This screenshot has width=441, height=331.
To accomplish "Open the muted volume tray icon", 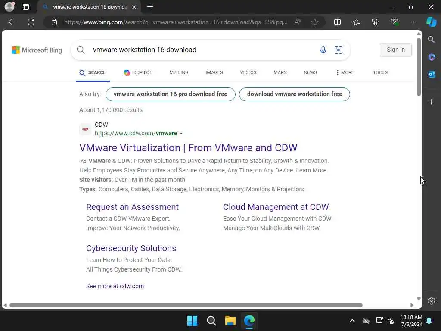I will coord(391,321).
